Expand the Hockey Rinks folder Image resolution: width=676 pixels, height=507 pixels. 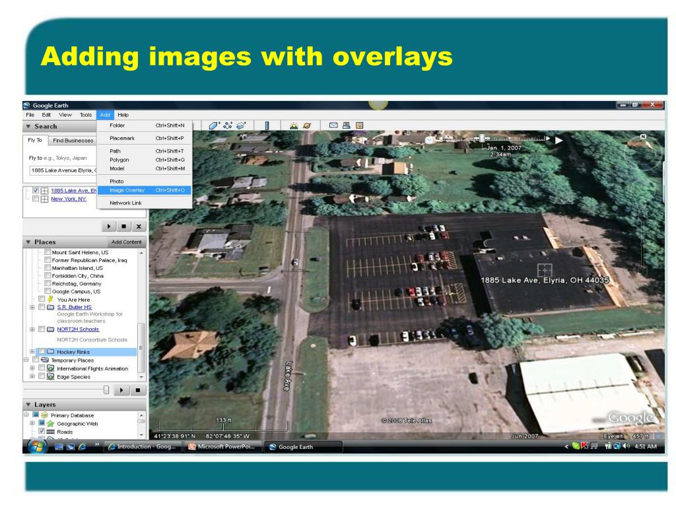[32, 352]
